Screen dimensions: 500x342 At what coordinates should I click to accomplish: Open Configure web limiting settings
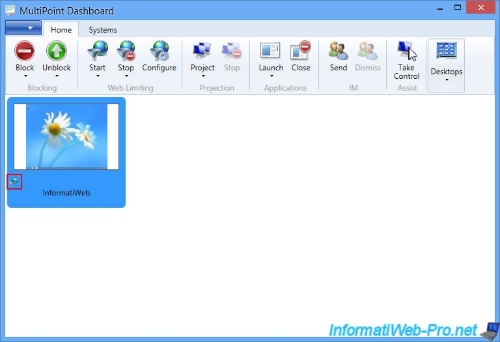159,51
